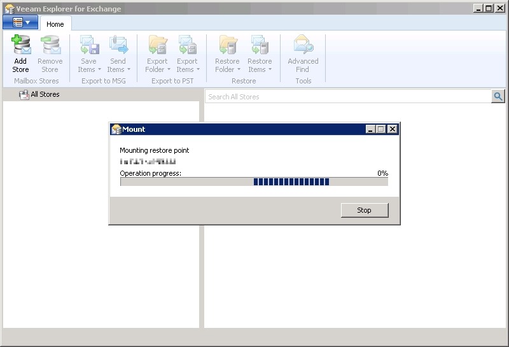This screenshot has width=509, height=347.
Task: Click the Operation progress bar
Action: 254,181
